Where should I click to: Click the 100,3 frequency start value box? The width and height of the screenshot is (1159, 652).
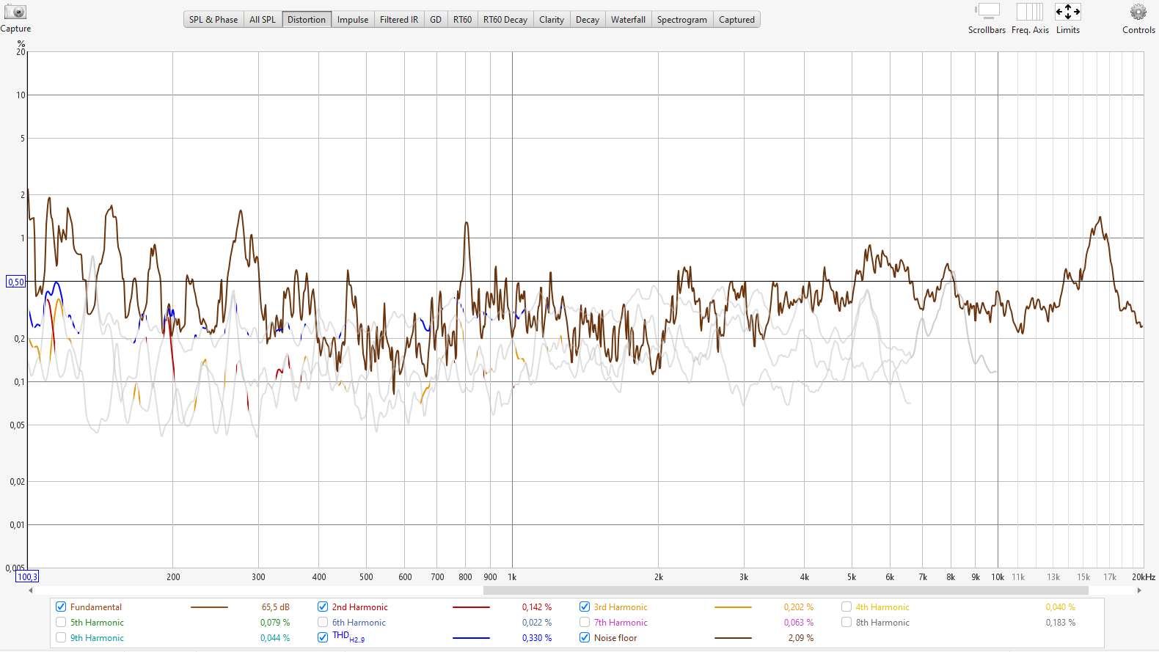27,577
